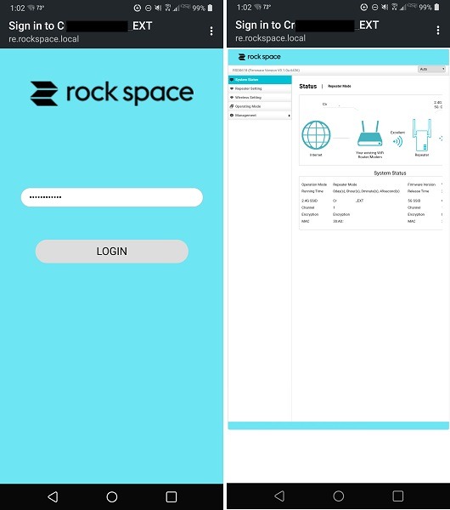Click the large rock space logo on the login page
The image size is (450, 510).
(x=112, y=93)
